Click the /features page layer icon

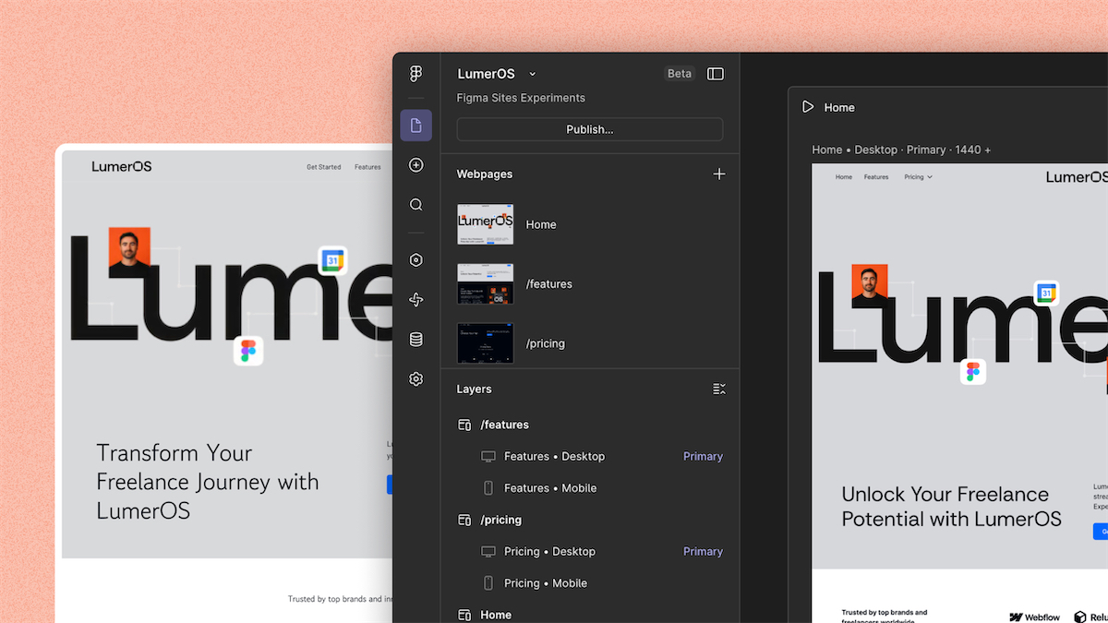click(465, 425)
